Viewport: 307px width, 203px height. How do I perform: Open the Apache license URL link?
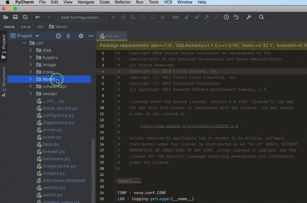click(189, 126)
